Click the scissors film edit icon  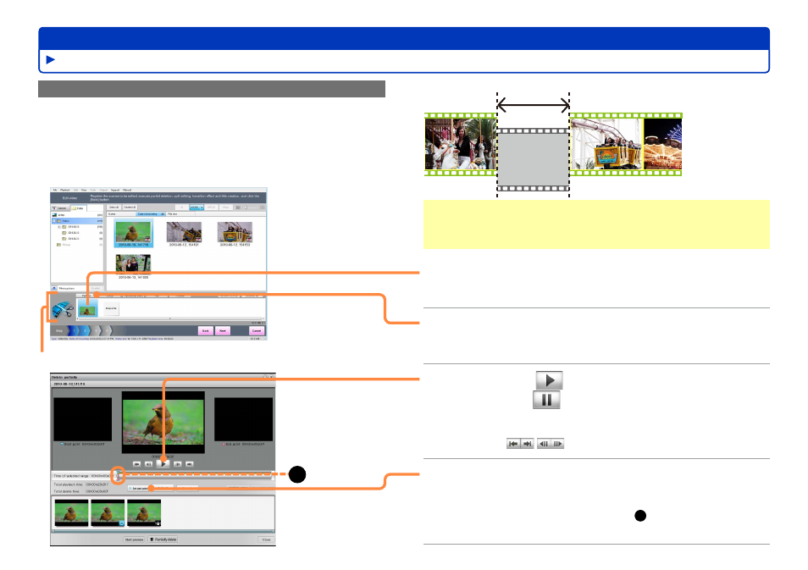[63, 309]
